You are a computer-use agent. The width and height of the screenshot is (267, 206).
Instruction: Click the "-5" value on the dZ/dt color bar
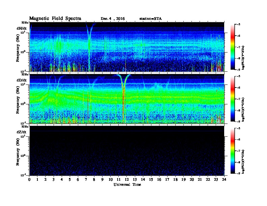[238, 128]
